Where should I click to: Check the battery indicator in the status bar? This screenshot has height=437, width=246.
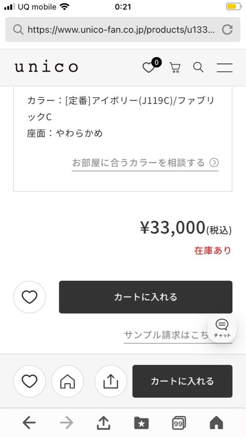[x=234, y=6]
